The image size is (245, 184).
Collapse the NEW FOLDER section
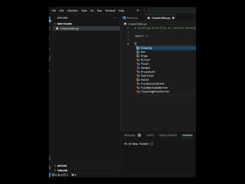coord(63,24)
